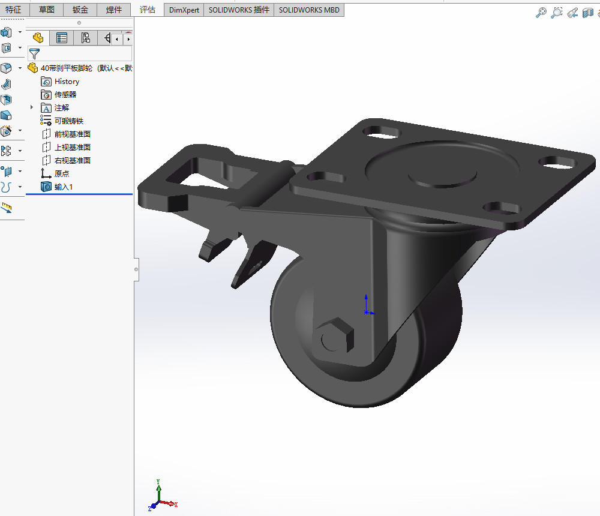Open Linear Pattern dropdown arrow

click(20, 151)
